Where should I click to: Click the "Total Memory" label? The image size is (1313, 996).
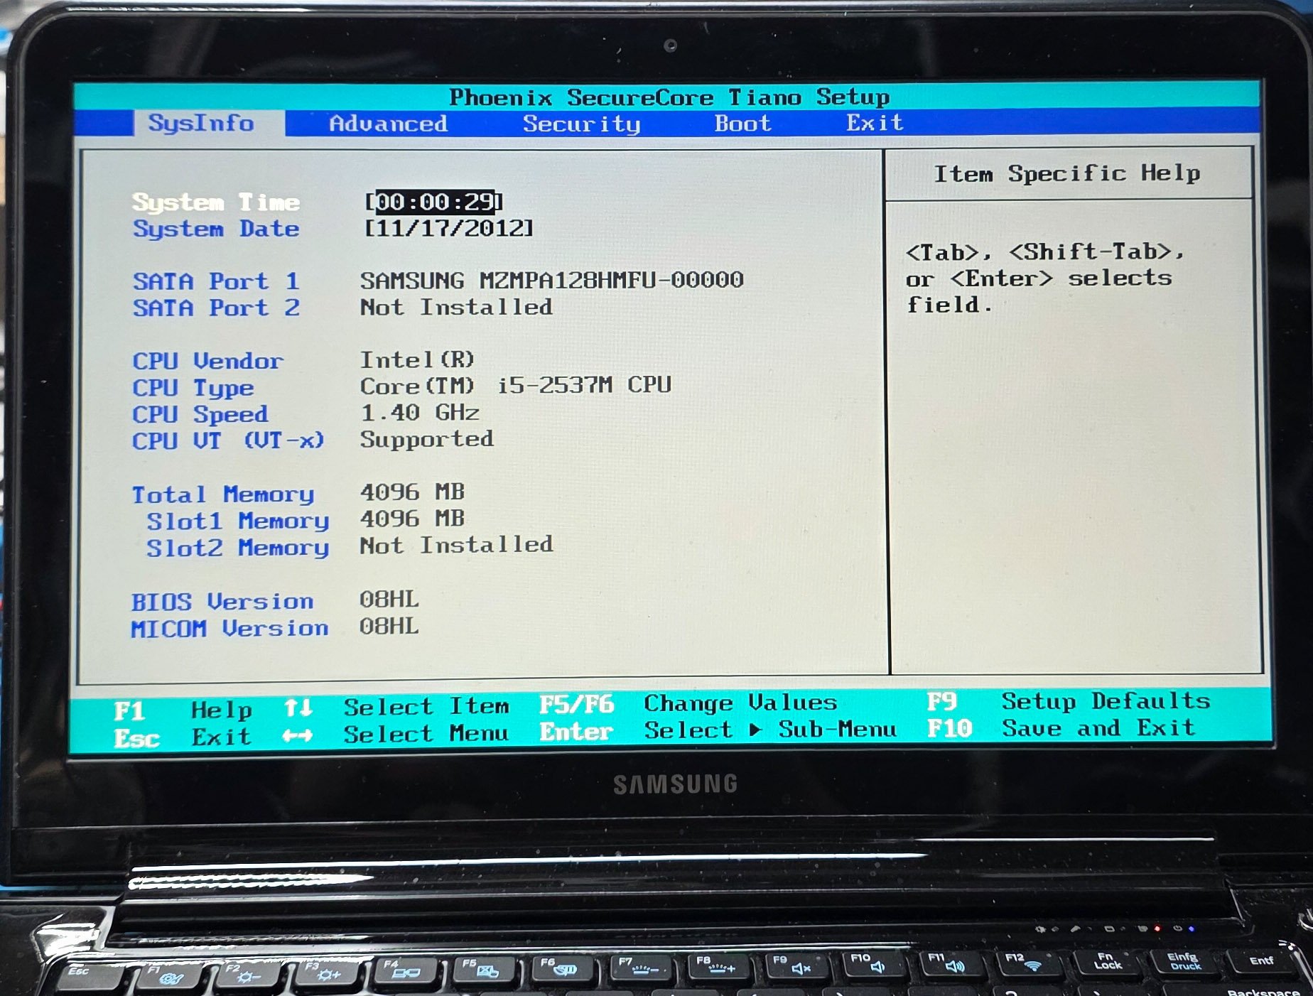coord(222,494)
